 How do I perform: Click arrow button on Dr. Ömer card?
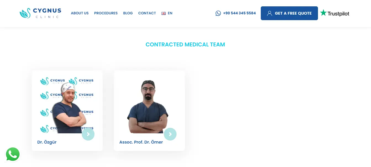[170, 134]
